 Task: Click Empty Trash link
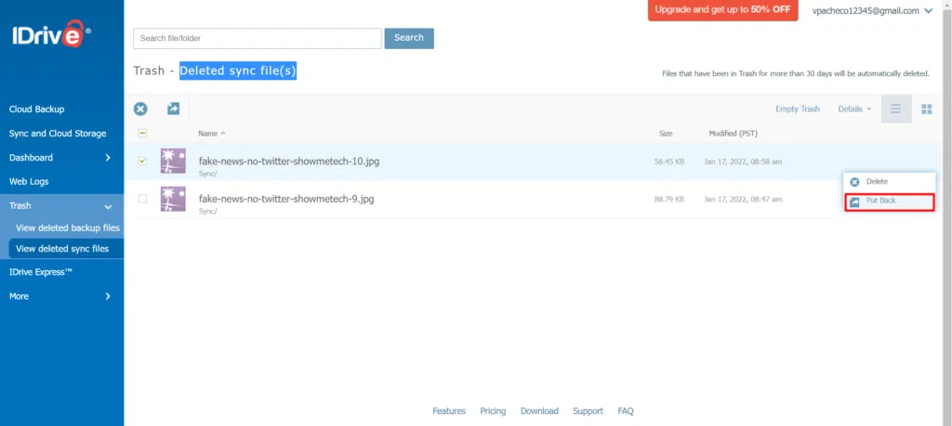coord(797,109)
